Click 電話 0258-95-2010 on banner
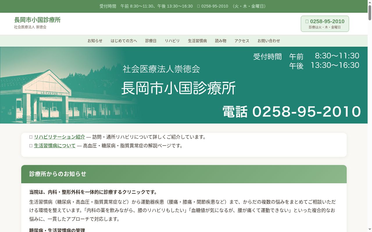This screenshot has height=232, width=372. [291, 112]
